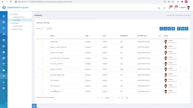This screenshot has height=108, width=193.
Task: Click the mb-target.ks file name
Action: [x=55, y=80]
